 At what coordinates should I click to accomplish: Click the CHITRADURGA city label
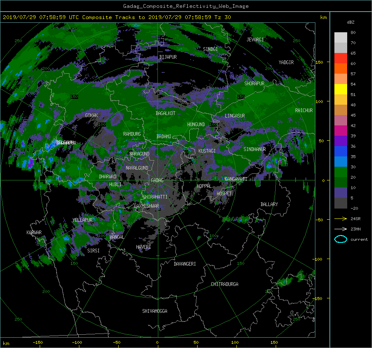[224, 284]
